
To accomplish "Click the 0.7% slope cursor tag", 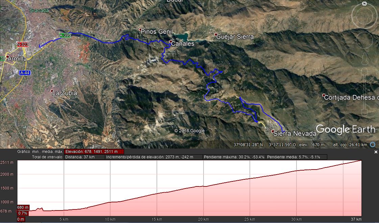I will tap(23, 213).
